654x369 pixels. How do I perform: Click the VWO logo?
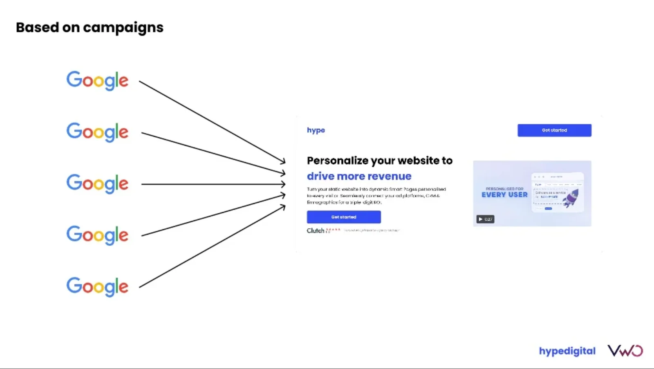(x=625, y=351)
